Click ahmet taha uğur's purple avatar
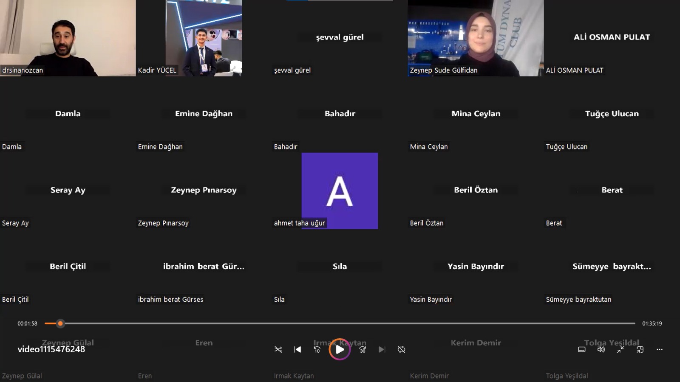 [340, 191]
